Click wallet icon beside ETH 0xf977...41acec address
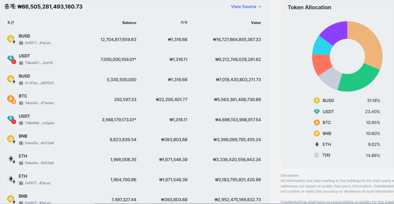 [x=21, y=183]
